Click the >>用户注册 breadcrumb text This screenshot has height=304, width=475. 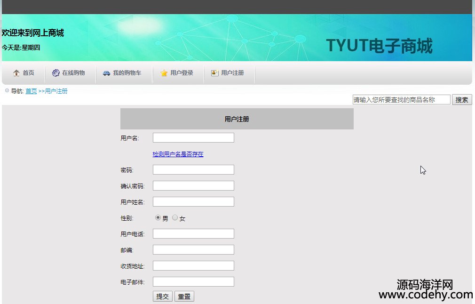(53, 91)
